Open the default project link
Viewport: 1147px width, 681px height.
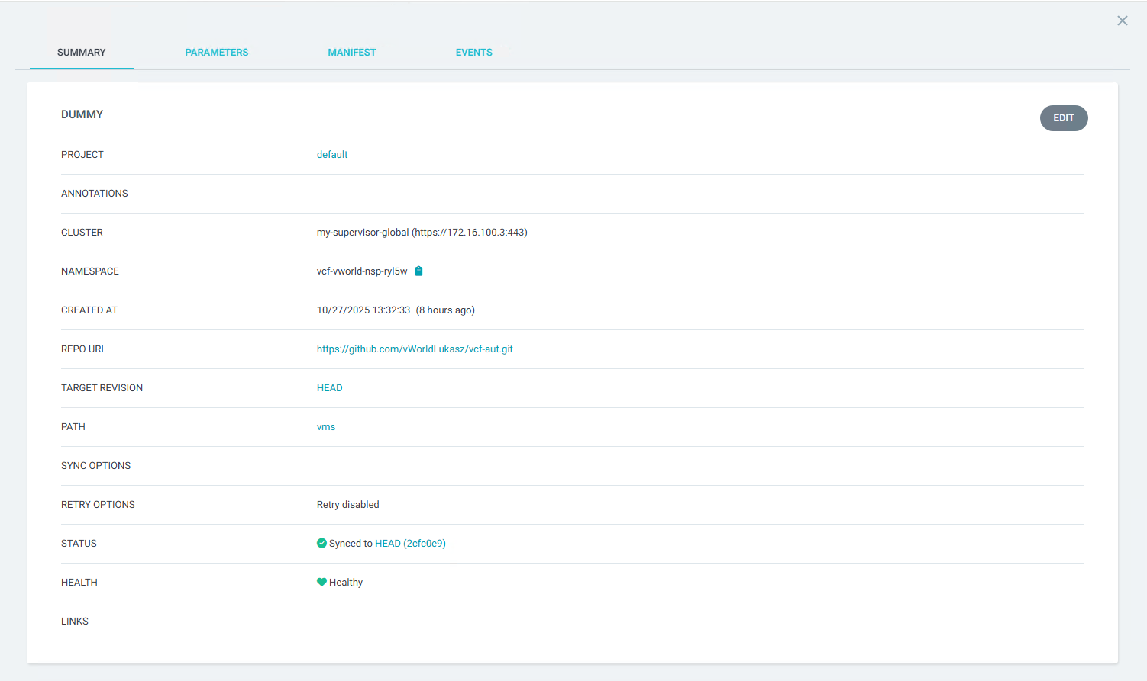pyautogui.click(x=332, y=155)
